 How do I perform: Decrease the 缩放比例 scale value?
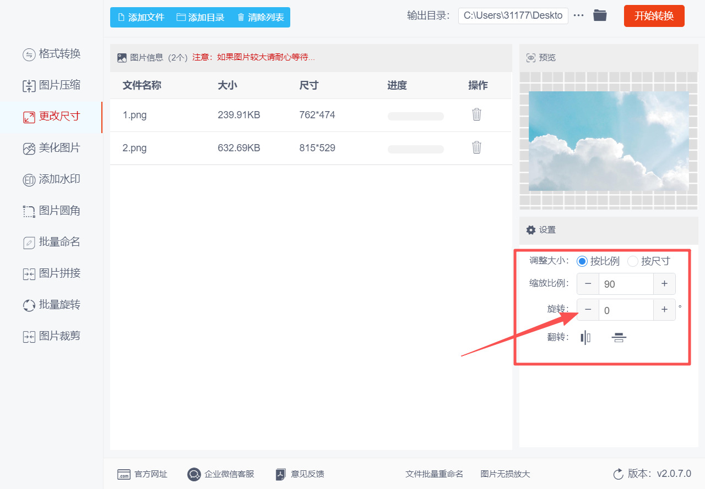click(588, 284)
